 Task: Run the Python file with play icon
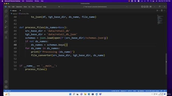(157, 10)
